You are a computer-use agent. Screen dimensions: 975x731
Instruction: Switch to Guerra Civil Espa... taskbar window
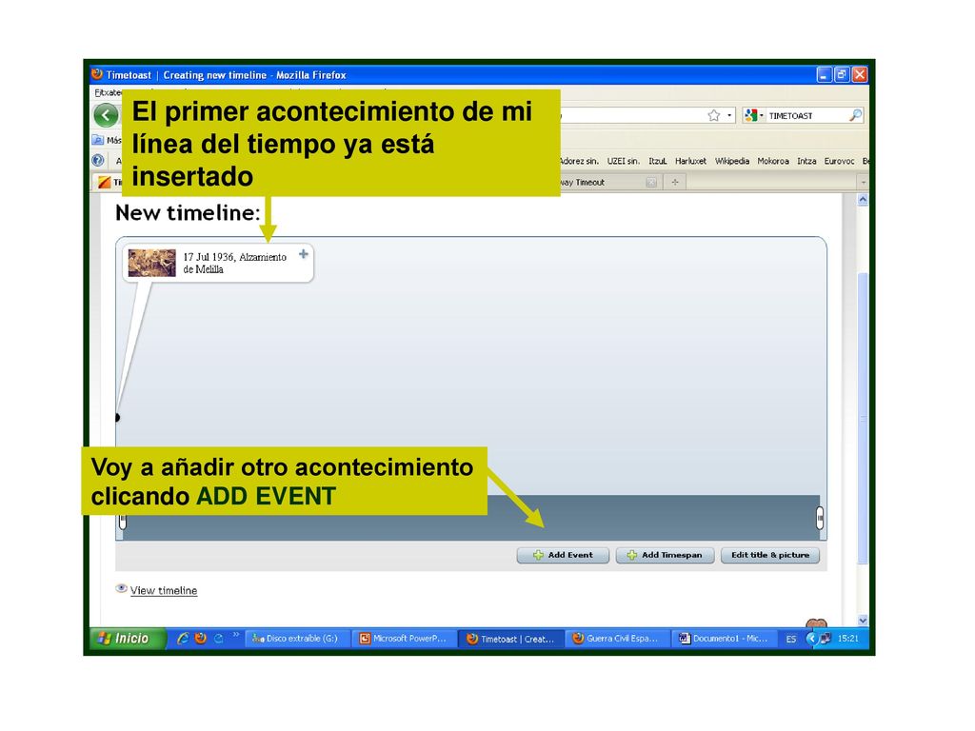(617, 639)
